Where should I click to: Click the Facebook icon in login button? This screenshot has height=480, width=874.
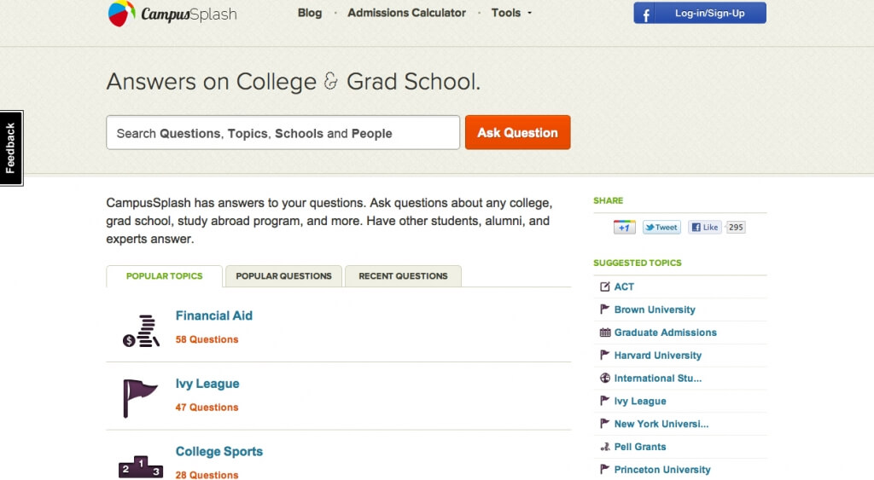tap(645, 14)
